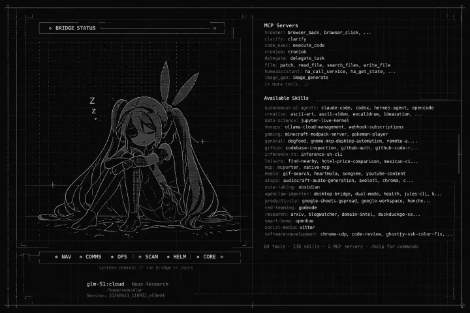
Task: Click the 'systems nominal // the bridge is yours' text
Action: pos(146,267)
